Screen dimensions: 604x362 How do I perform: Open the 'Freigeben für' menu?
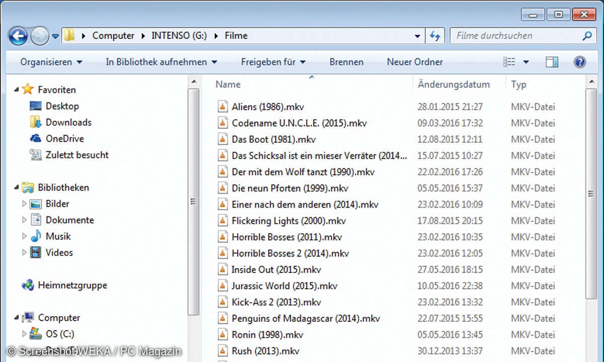[273, 62]
